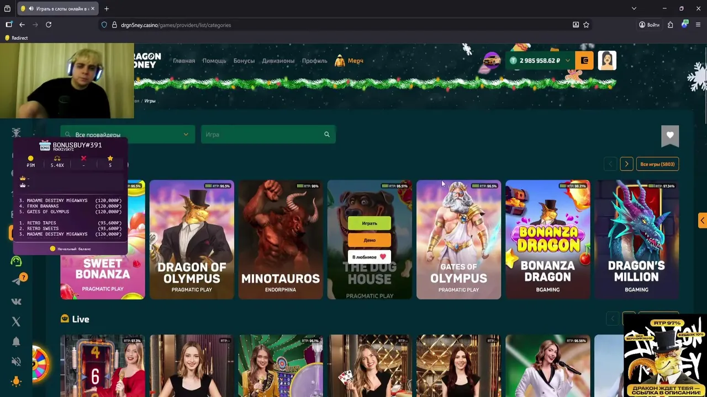Go to the Главная menu item
Image resolution: width=707 pixels, height=397 pixels.
[x=184, y=61]
